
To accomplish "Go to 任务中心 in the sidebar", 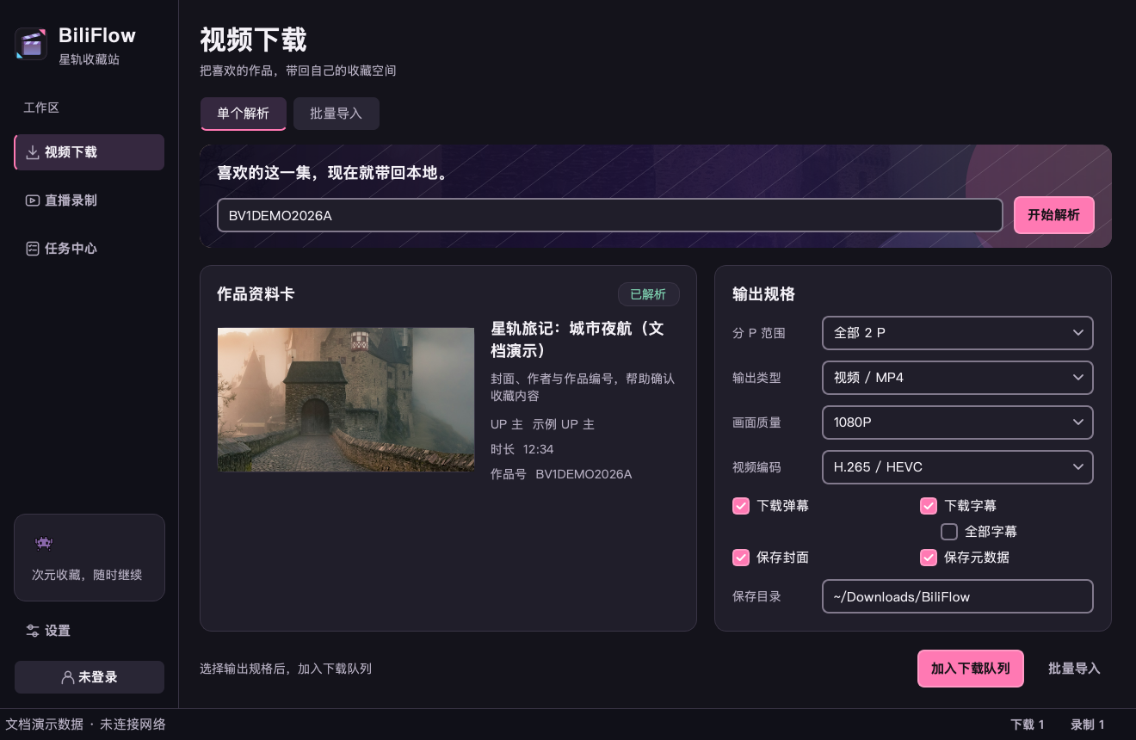I will coord(90,249).
